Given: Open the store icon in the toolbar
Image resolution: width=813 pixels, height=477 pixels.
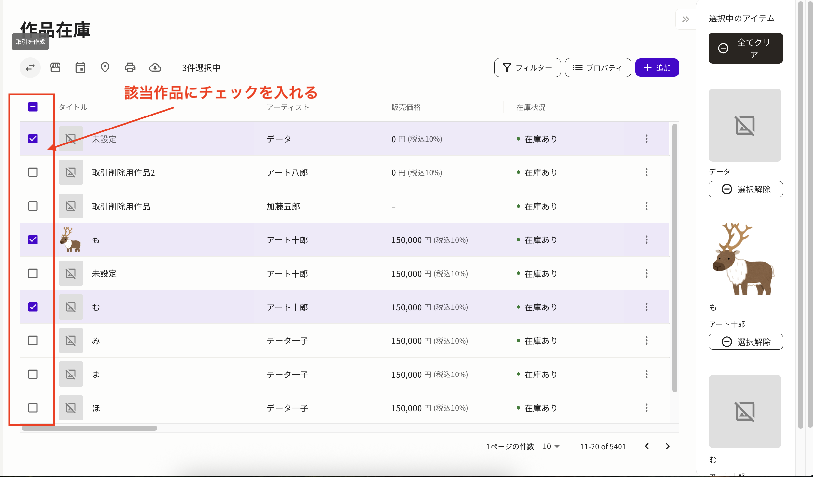Looking at the screenshot, I should pos(55,67).
